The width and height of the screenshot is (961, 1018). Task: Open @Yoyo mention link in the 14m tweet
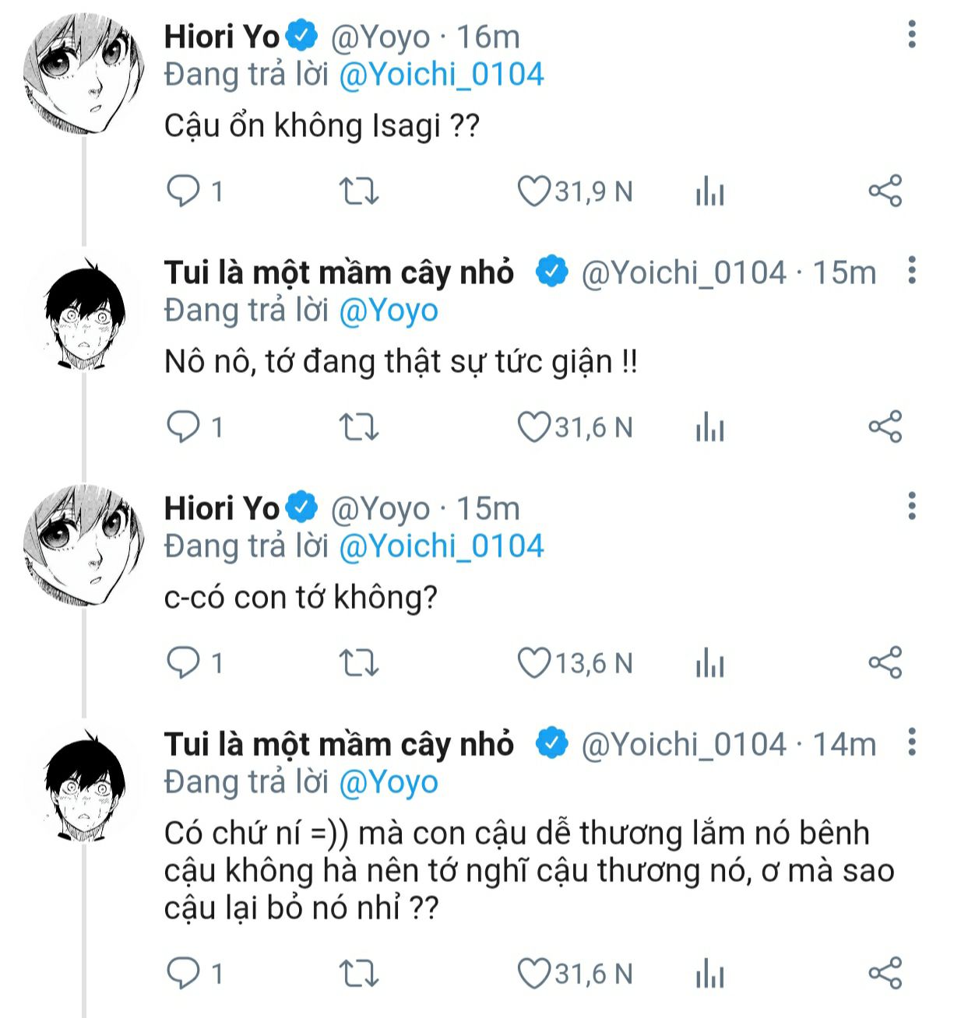389,782
